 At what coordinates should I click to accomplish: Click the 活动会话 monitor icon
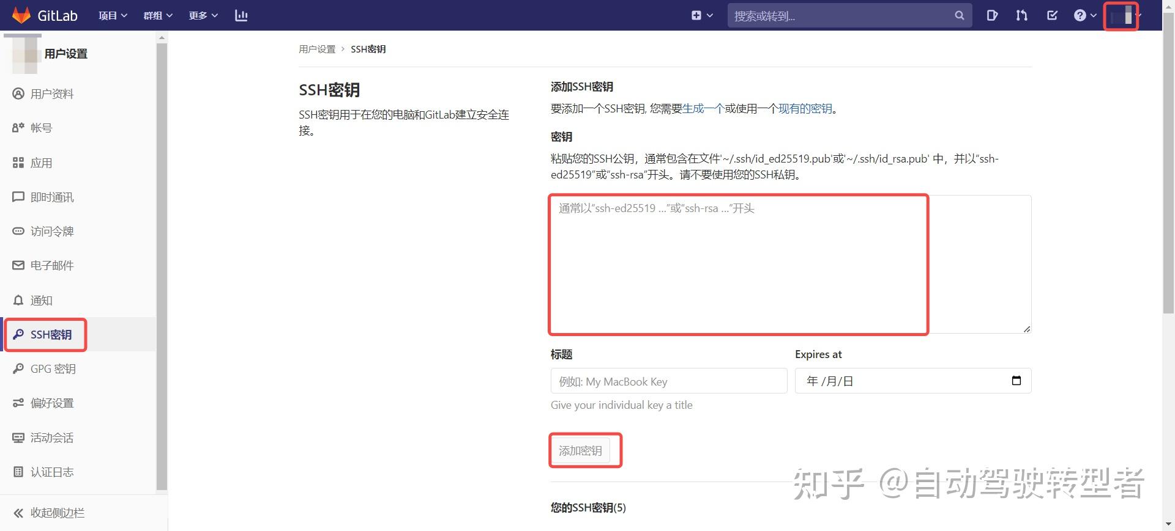click(18, 438)
